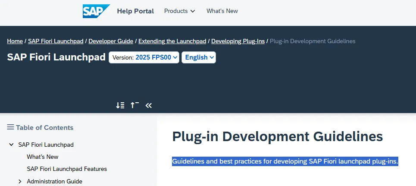This screenshot has width=416, height=186.
Task: Click the Plug-in Development Guidelines breadcrumb text
Action: (313, 41)
